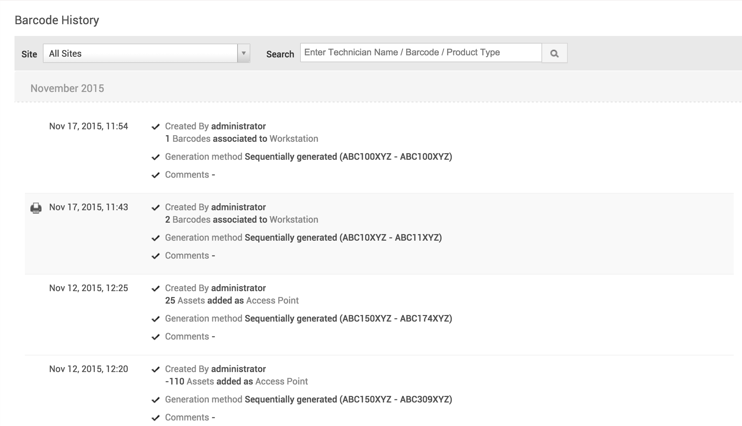Image resolution: width=742 pixels, height=426 pixels.
Task: Click checkmark beside ABC150XYZ - ABC309XYZ generation method
Action: click(x=156, y=400)
